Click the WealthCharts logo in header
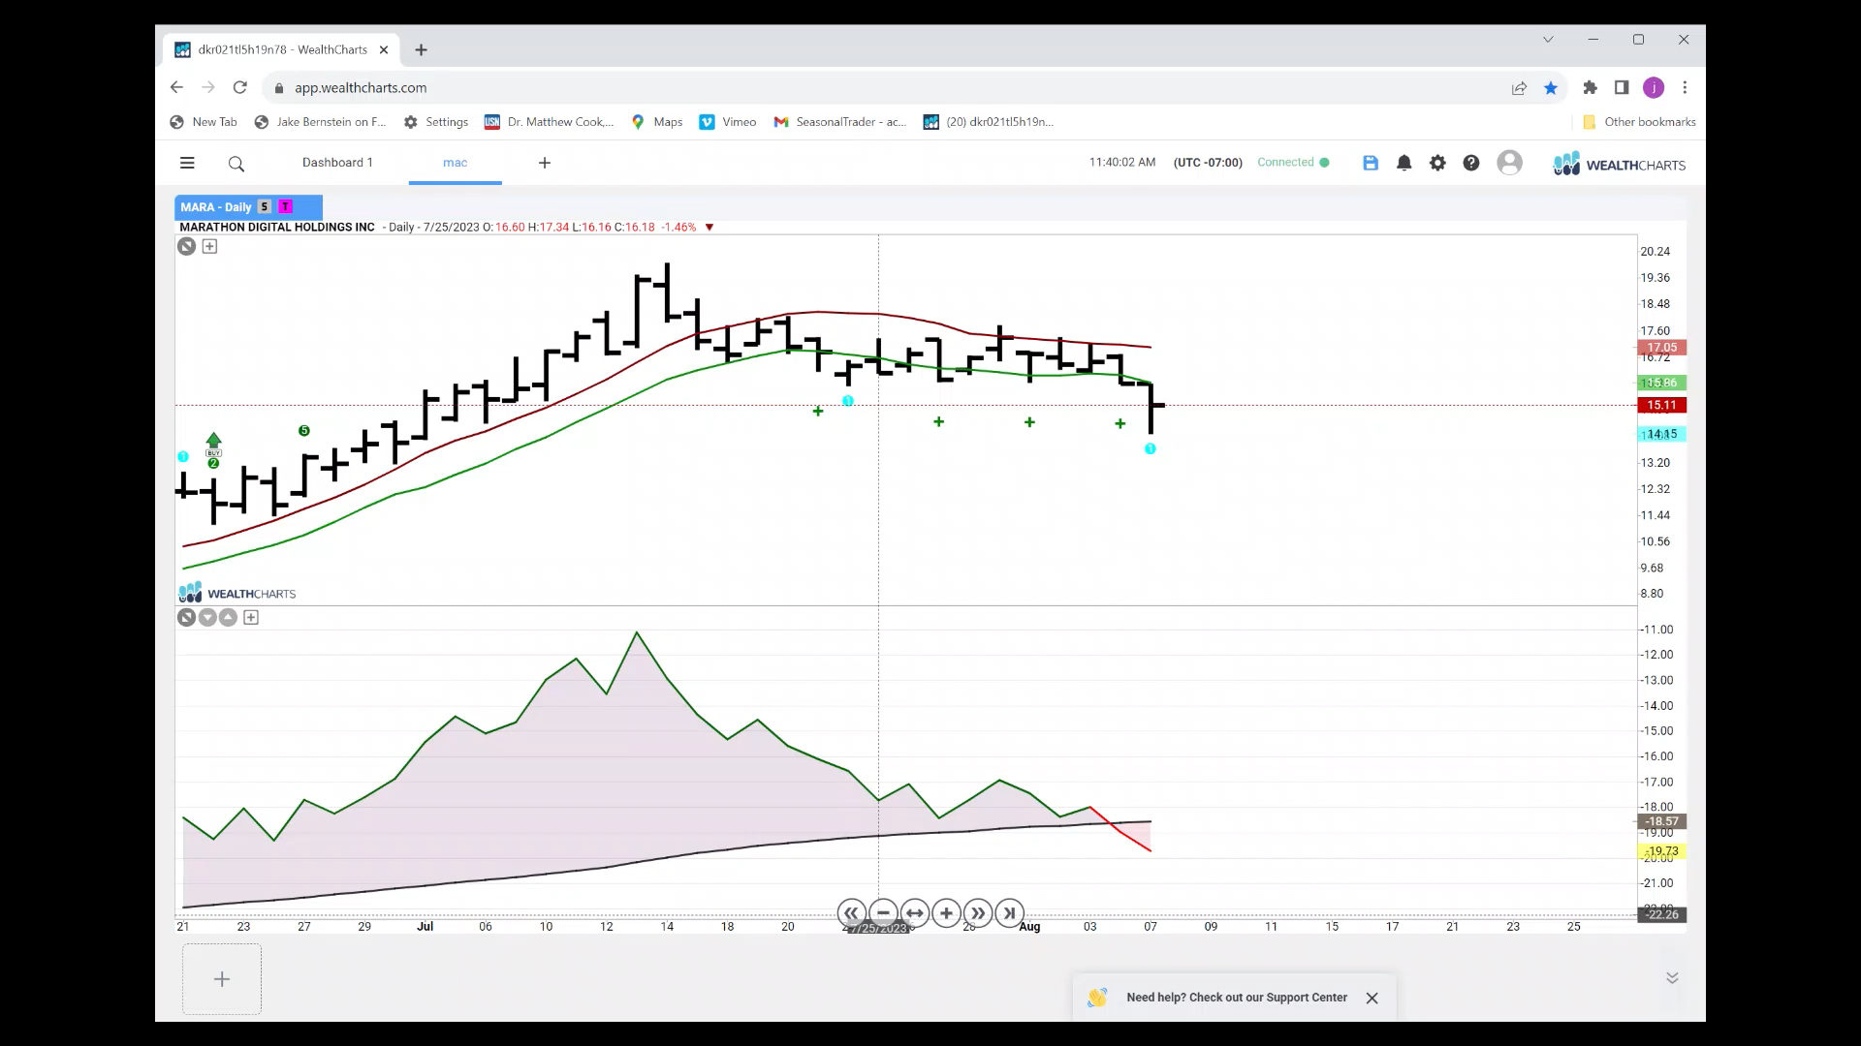 pos(1620,164)
